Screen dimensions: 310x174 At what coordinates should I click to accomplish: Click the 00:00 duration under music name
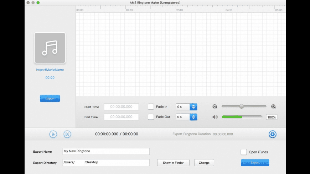pos(50,78)
